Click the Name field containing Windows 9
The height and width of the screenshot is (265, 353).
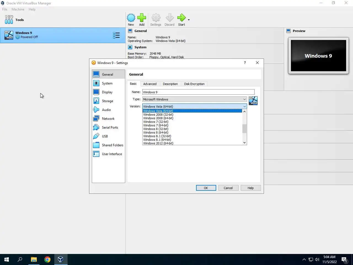tap(198, 92)
